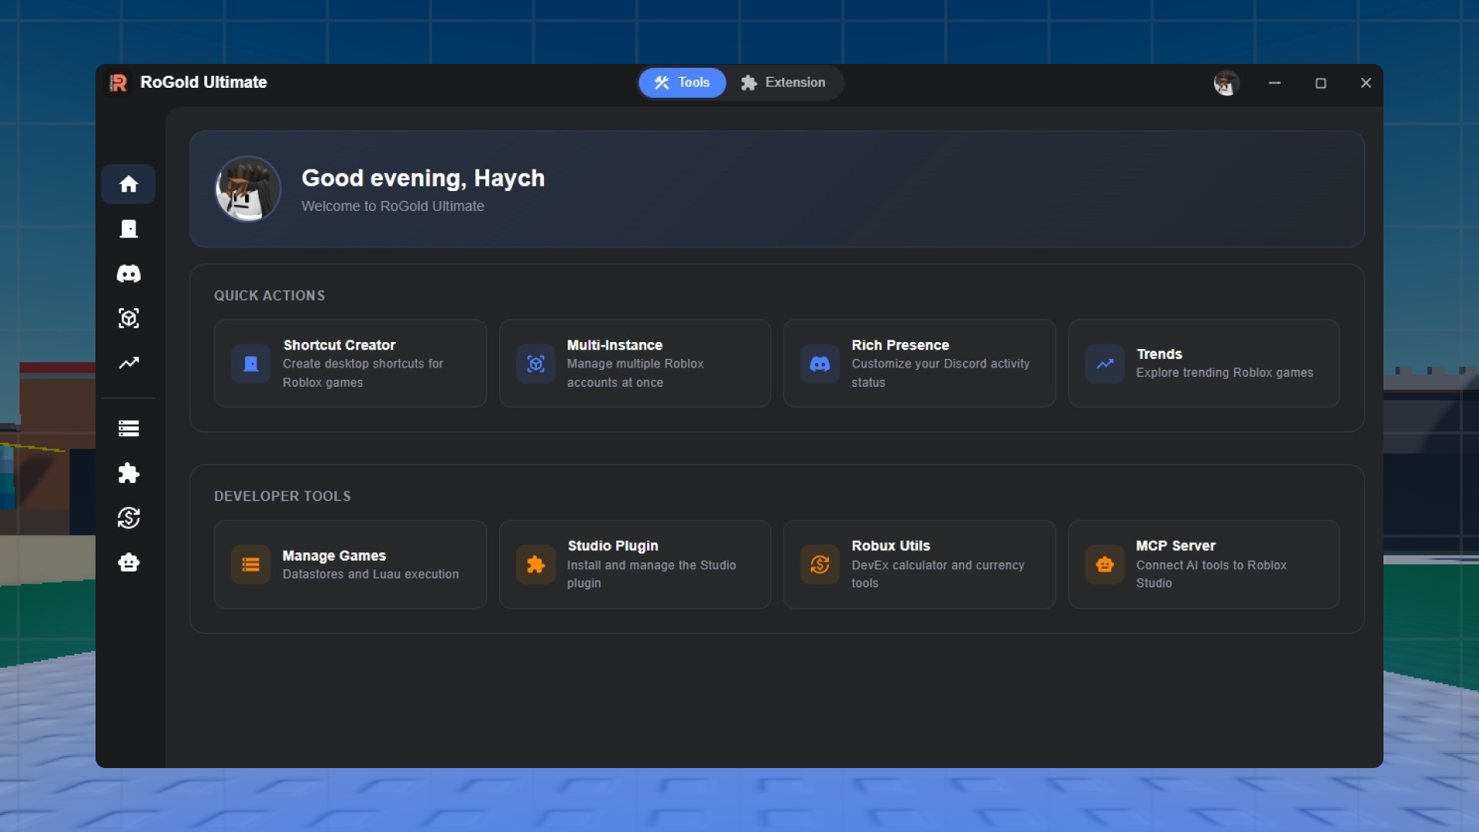Open Multi-Instance from the sidebar cube icon

point(129,318)
